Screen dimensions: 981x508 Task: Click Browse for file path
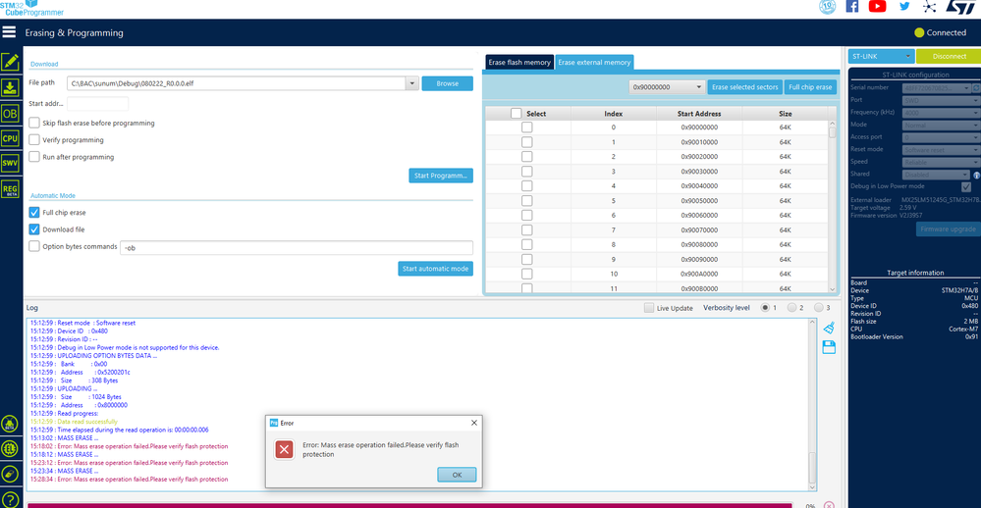(x=448, y=83)
